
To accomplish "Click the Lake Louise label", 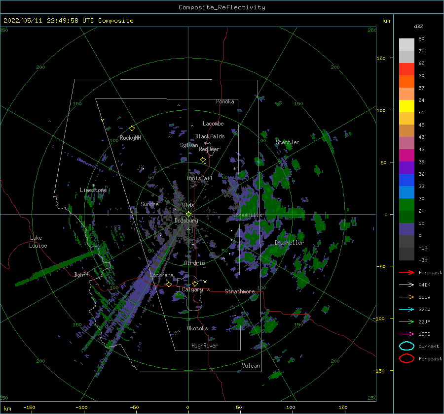I will [x=38, y=242].
